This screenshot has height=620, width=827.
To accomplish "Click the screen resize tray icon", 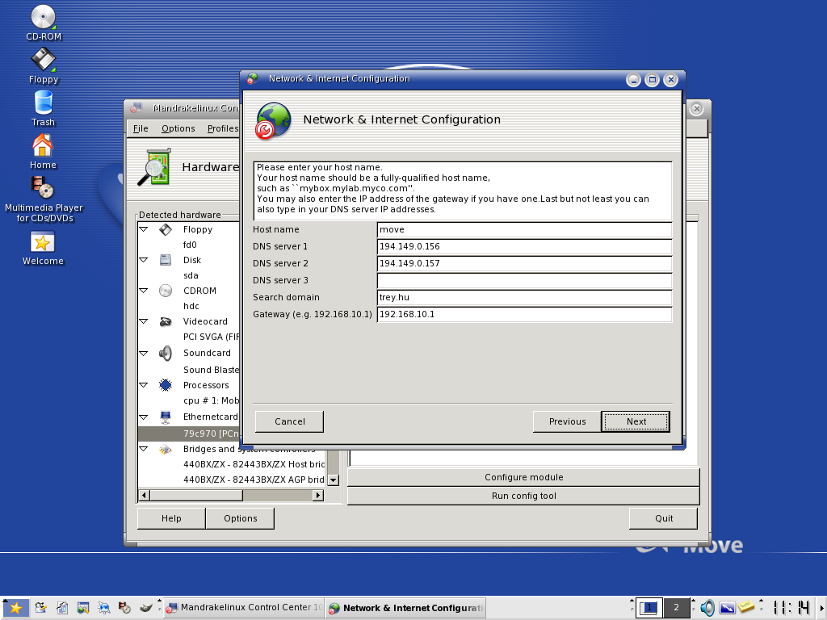I will pos(727,608).
